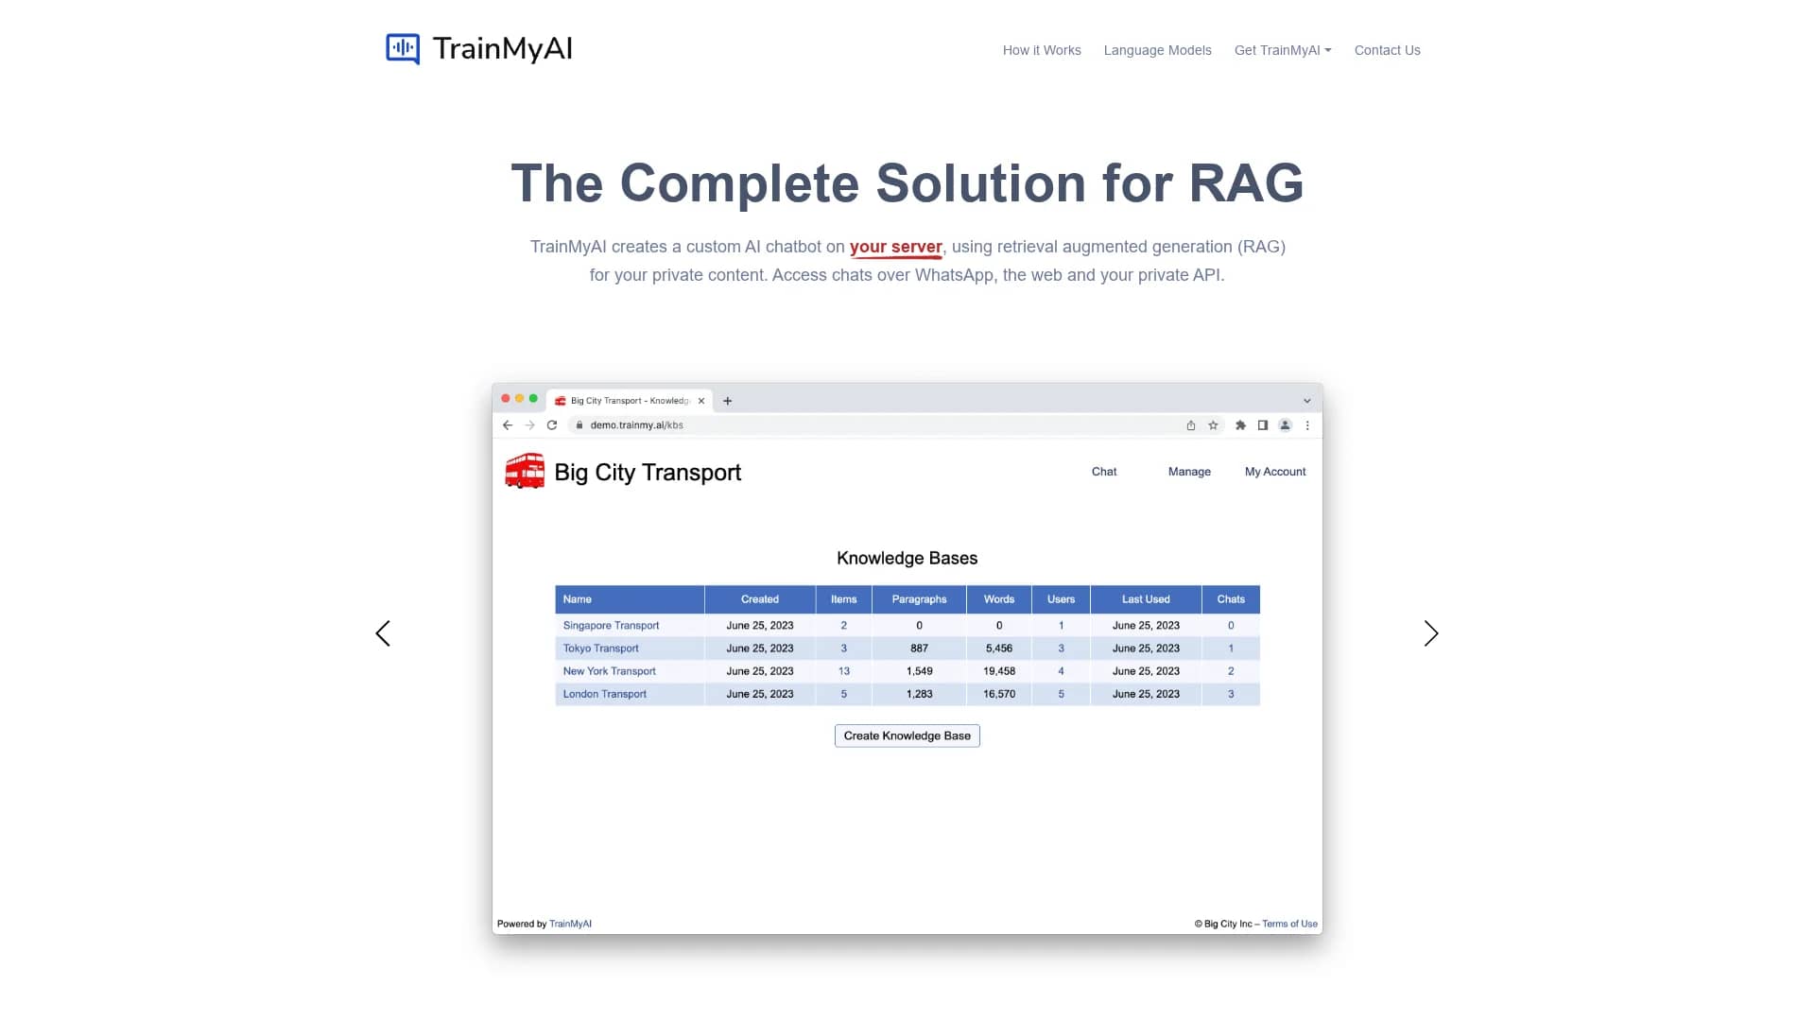Click the red double-decker bus logo
This screenshot has width=1815, height=1021.
[x=525, y=471]
